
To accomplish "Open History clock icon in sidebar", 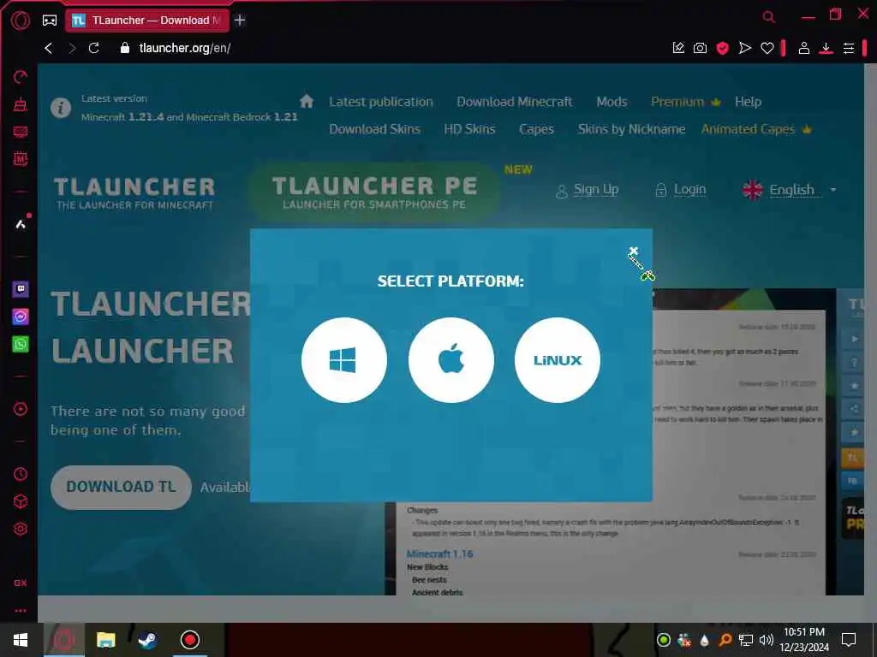I will [21, 474].
